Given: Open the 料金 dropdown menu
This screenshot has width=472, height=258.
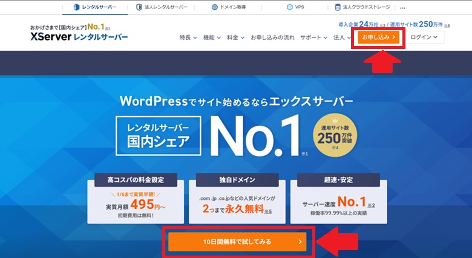Looking at the screenshot, I should [236, 37].
